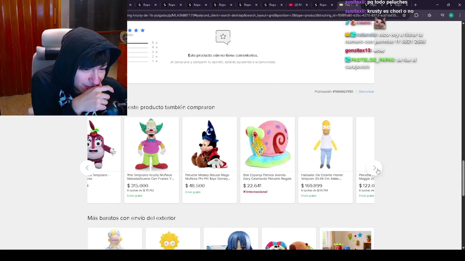Open the green N profile avatar
The width and height of the screenshot is (465, 261).
[451, 15]
